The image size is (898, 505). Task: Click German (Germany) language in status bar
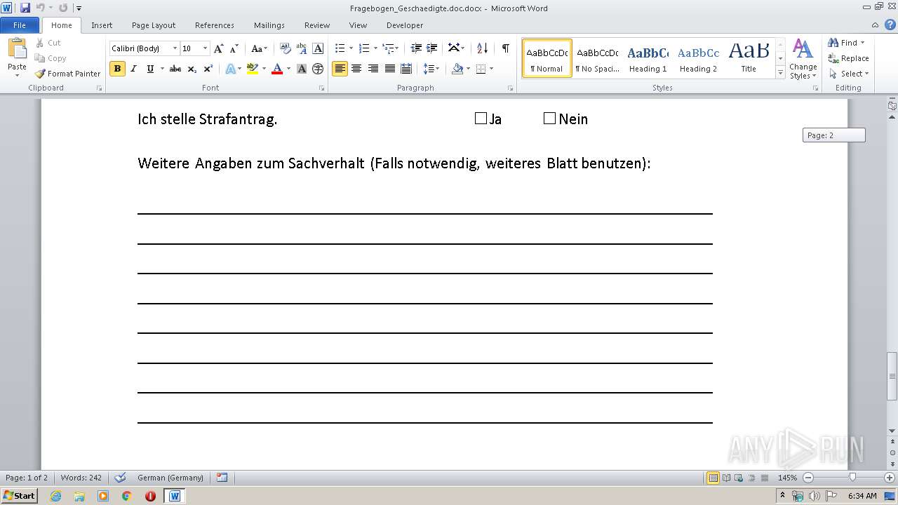(x=170, y=478)
